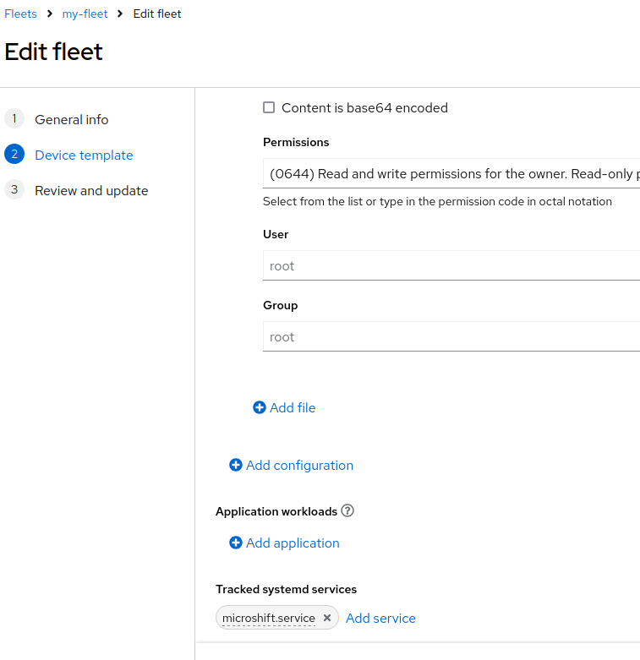Image resolution: width=640 pixels, height=660 pixels.
Task: Open the my-fleet breadcrumb link
Action: [x=85, y=14]
